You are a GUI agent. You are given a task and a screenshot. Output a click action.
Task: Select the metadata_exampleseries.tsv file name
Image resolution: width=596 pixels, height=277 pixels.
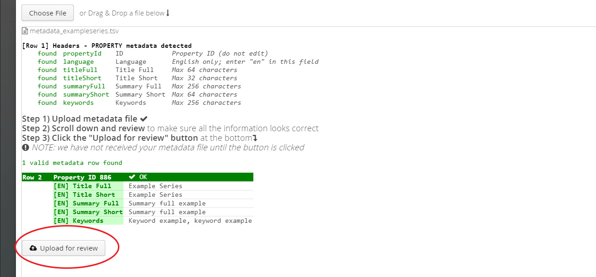click(x=74, y=31)
